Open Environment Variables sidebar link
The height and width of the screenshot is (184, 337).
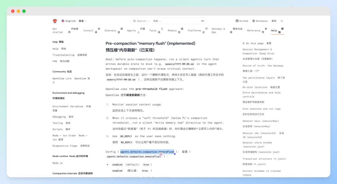(68, 107)
